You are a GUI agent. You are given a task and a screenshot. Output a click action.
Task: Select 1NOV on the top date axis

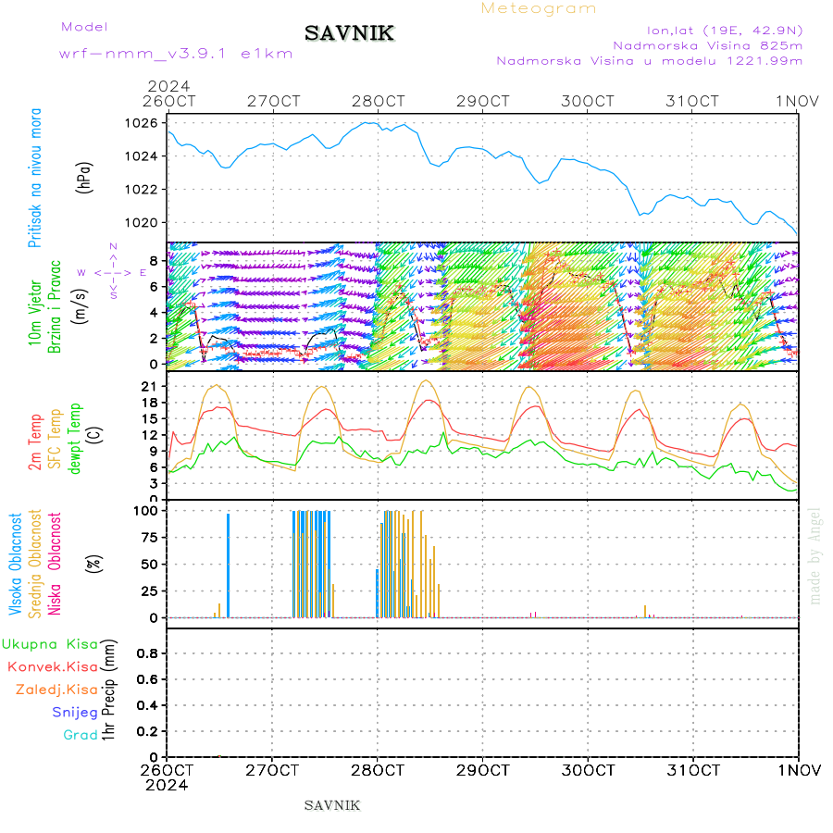(x=797, y=101)
